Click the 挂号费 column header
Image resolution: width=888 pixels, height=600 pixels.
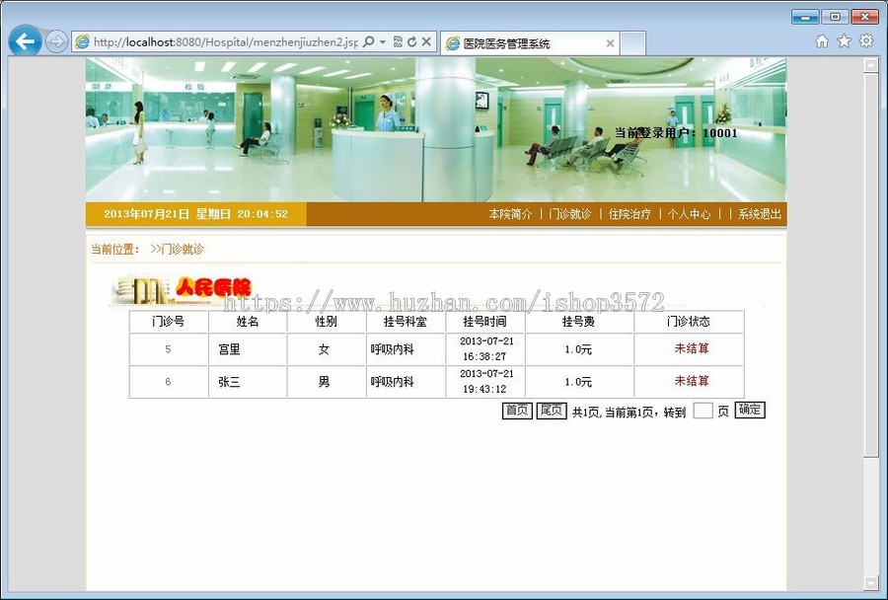coord(579,322)
